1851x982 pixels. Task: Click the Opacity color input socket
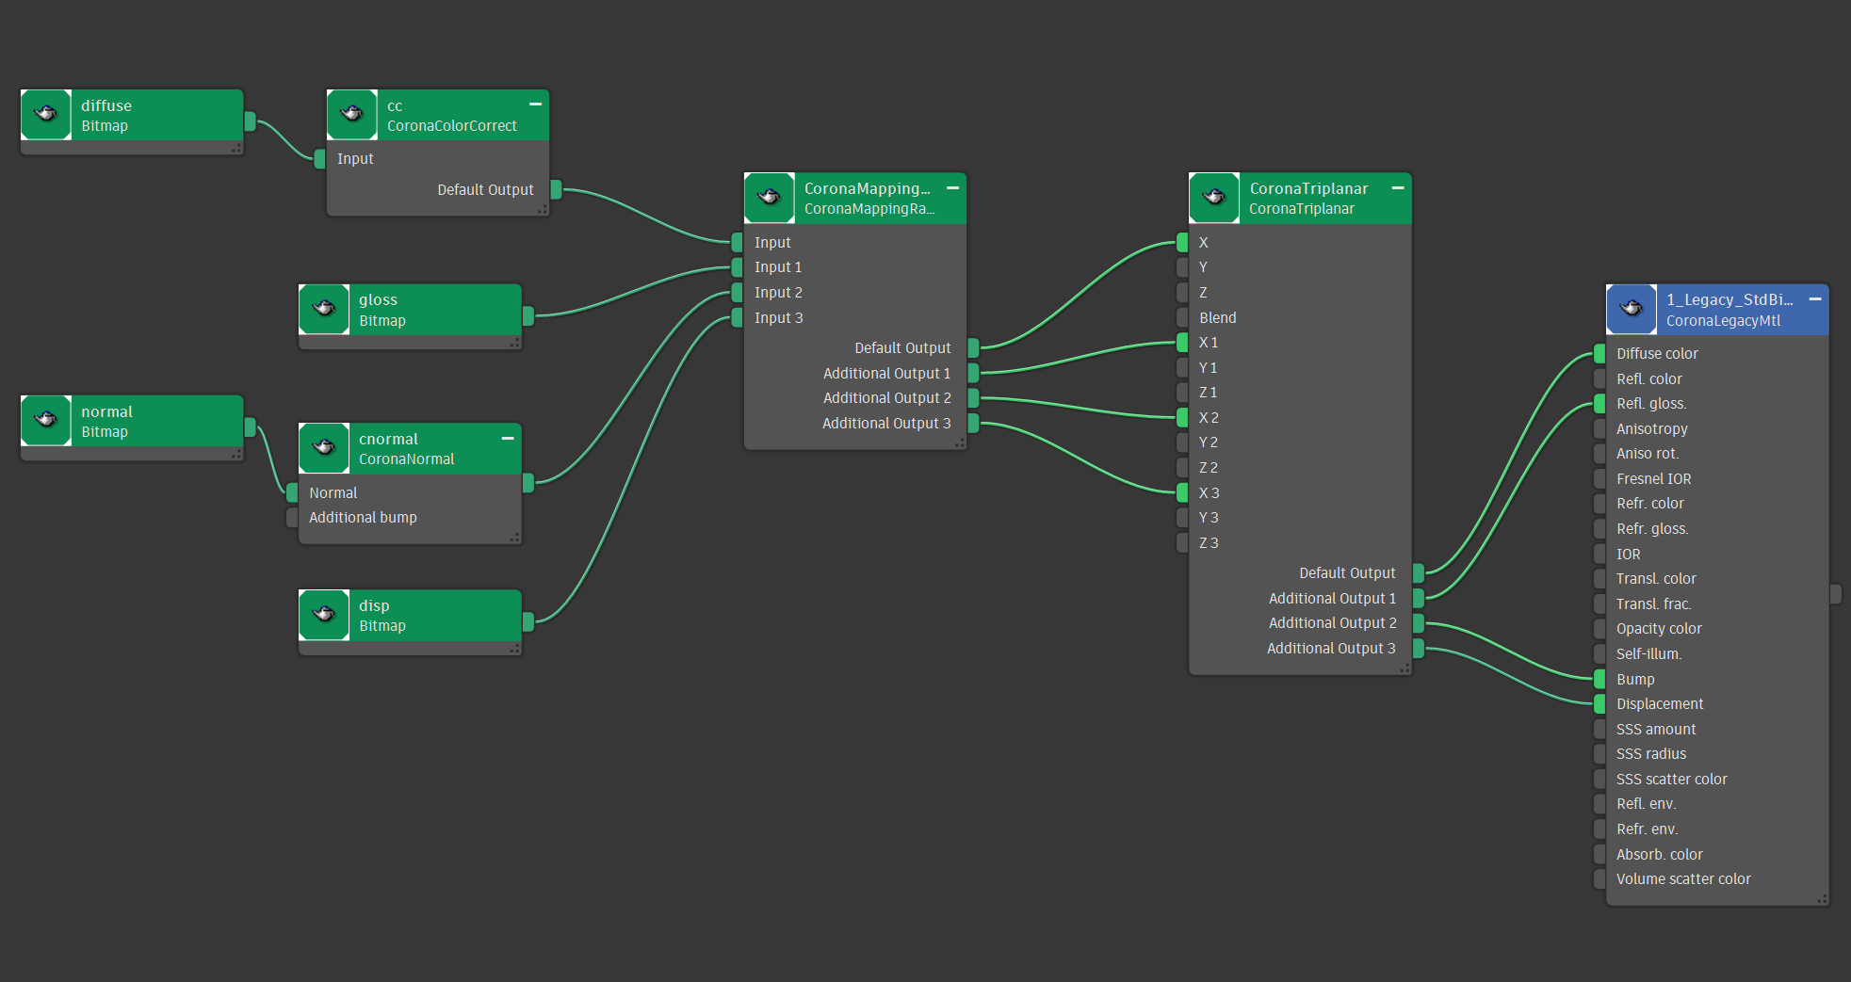(1599, 629)
